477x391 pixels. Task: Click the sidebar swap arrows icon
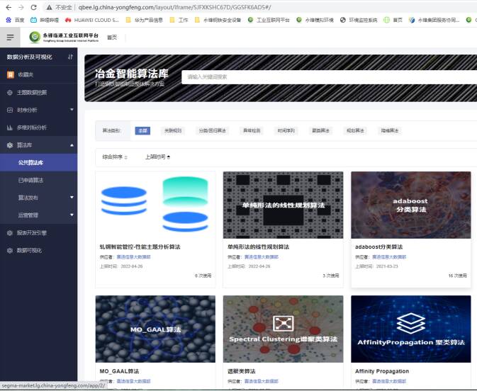click(x=70, y=57)
